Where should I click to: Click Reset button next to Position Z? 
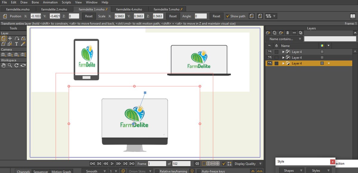(89, 16)
